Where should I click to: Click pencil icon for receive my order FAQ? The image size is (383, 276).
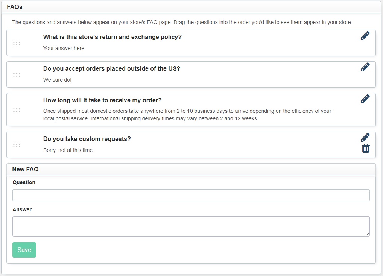(365, 99)
